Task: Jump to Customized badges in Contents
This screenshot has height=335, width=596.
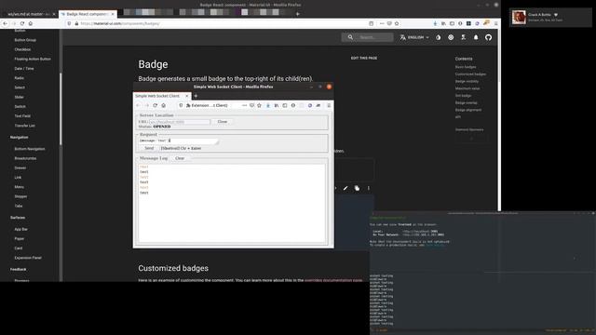Action: [470, 74]
